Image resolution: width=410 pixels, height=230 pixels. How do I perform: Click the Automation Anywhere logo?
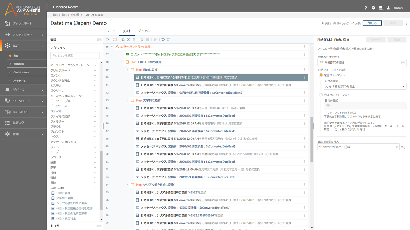[23, 9]
